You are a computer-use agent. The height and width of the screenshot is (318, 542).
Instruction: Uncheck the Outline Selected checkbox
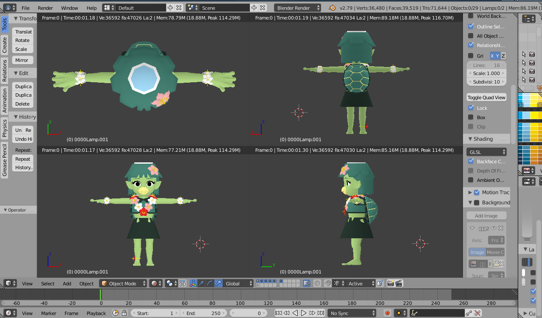pyautogui.click(x=471, y=26)
